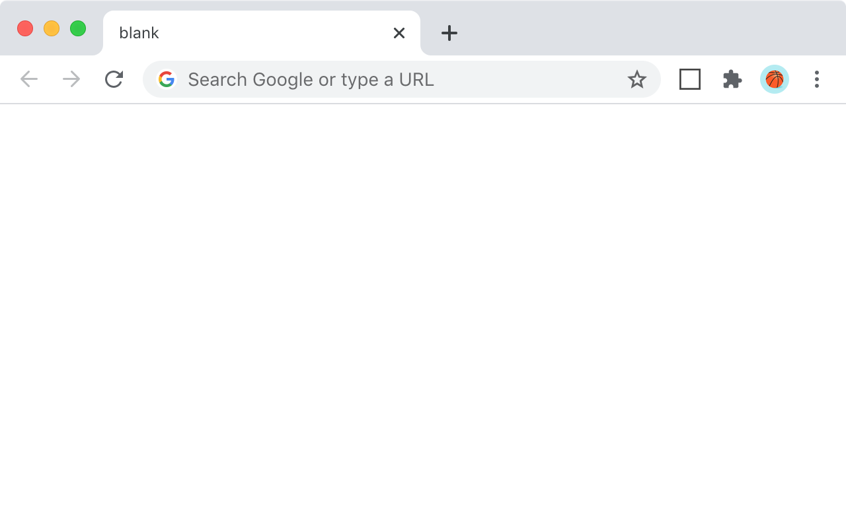The image size is (846, 528).
Task: Click the yellow minimize window button
Action: (x=52, y=28)
